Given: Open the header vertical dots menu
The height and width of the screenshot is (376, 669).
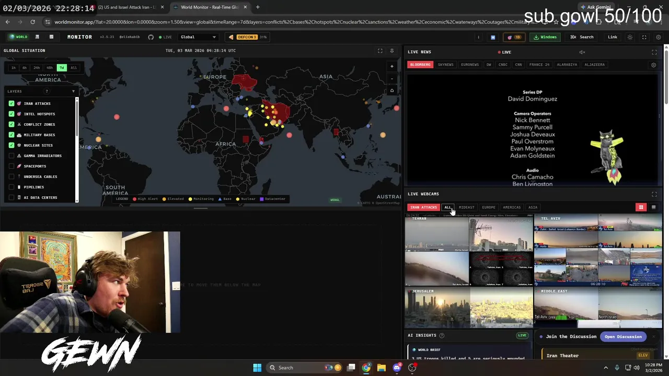Looking at the screenshot, I should point(478,37).
